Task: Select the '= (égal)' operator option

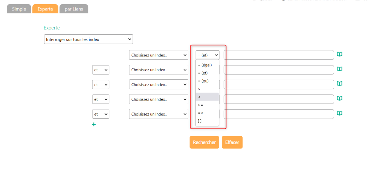Action: 207,65
